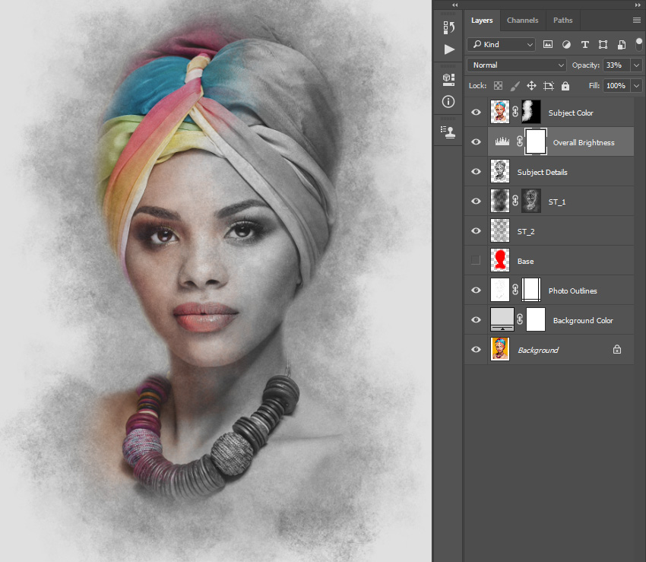
Task: Switch to the Channels tab
Action: click(522, 21)
